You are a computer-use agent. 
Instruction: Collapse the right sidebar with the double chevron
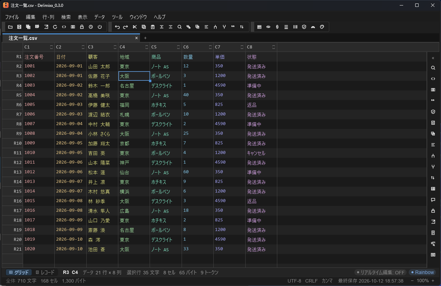pyautogui.click(x=433, y=58)
